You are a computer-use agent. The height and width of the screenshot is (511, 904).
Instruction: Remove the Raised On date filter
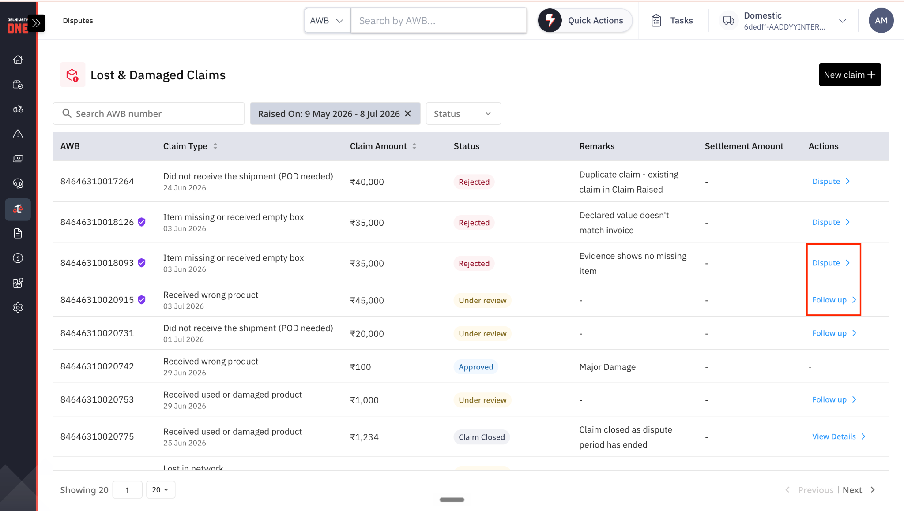click(408, 114)
